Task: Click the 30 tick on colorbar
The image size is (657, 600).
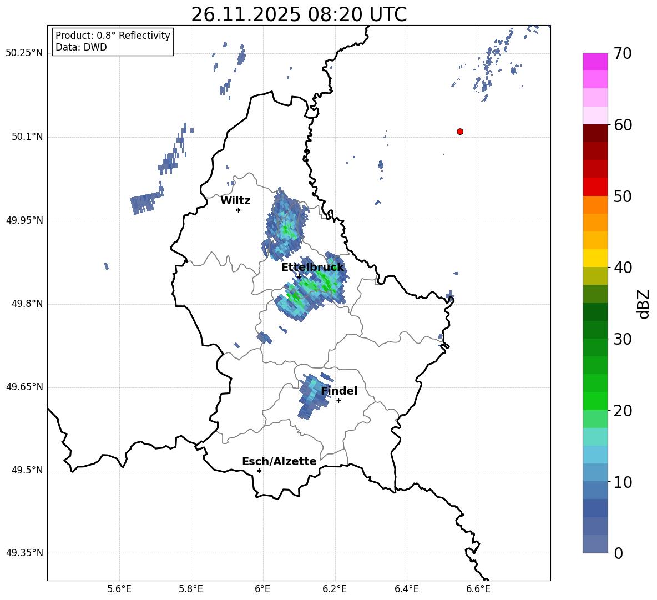Action: pos(623,339)
